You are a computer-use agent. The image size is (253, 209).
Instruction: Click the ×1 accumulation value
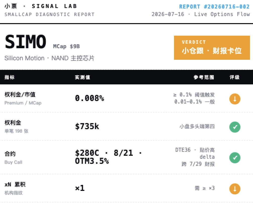[80, 188]
